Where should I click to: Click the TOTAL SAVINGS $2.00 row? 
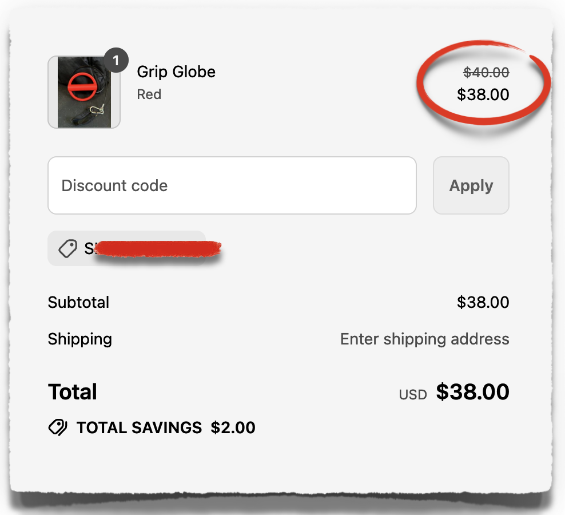coord(152,427)
